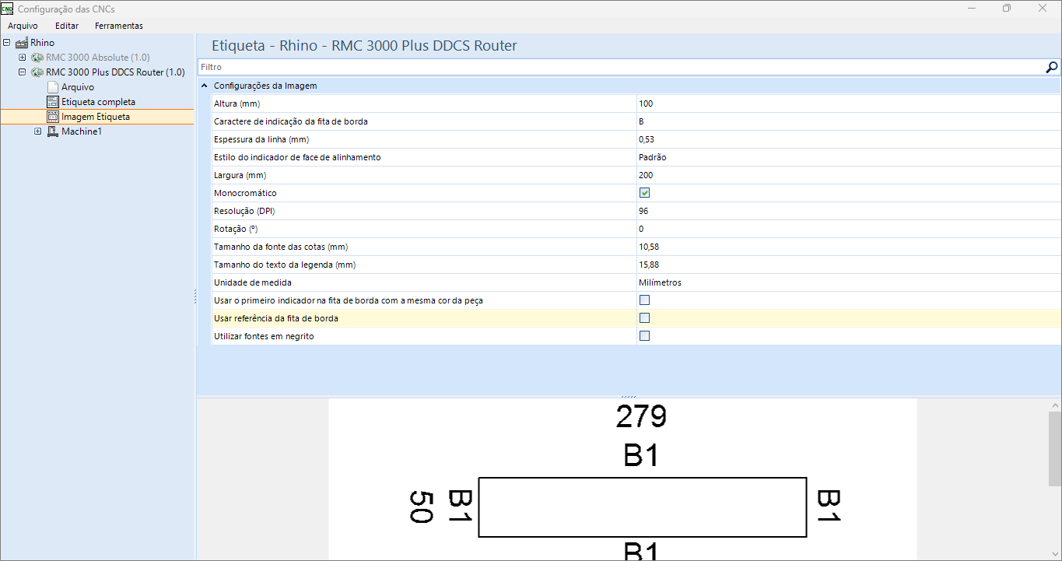The image size is (1062, 561).
Task: Click the horizontal splitter grip above preview
Action: pos(629,396)
